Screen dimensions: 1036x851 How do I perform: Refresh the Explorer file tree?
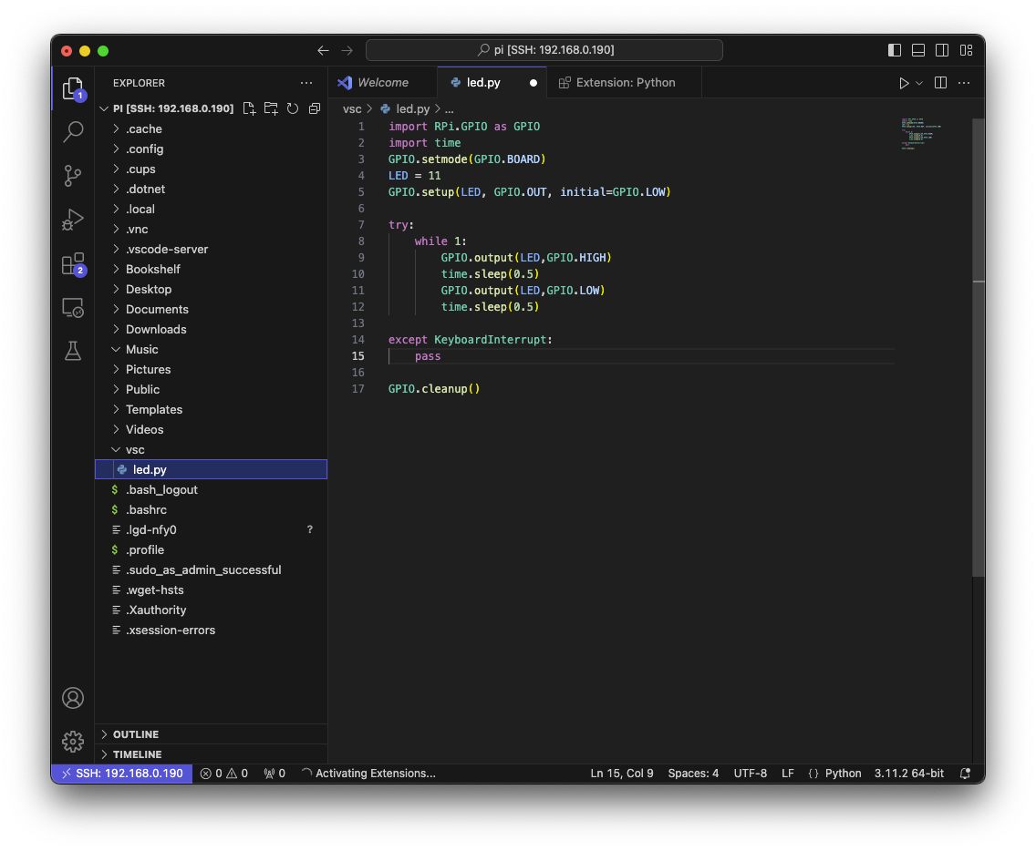[x=293, y=108]
